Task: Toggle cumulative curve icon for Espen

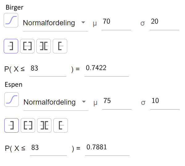Action: [11, 100]
